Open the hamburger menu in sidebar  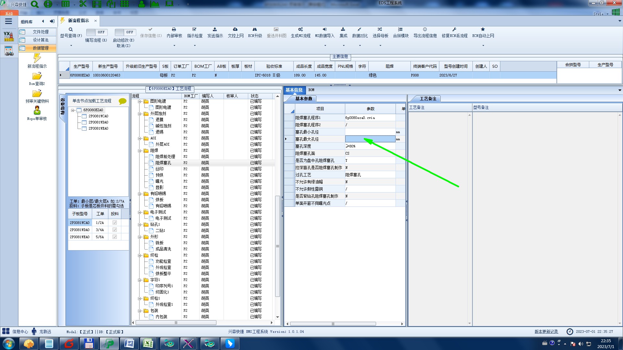coord(8,21)
